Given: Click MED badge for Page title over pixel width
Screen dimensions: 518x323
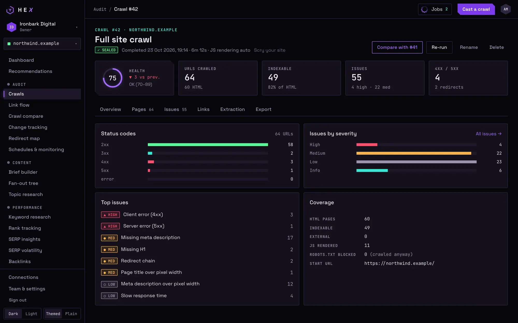Looking at the screenshot, I should tap(109, 272).
